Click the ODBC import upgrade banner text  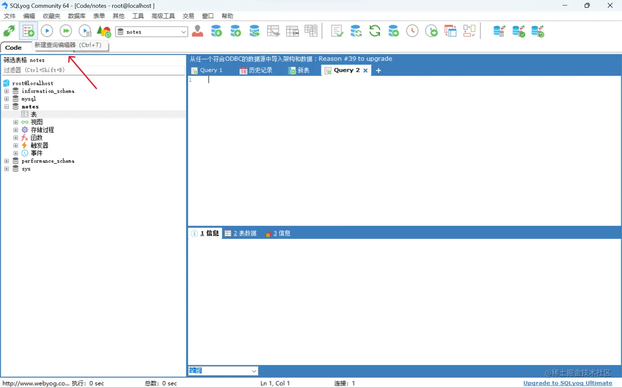coord(291,59)
